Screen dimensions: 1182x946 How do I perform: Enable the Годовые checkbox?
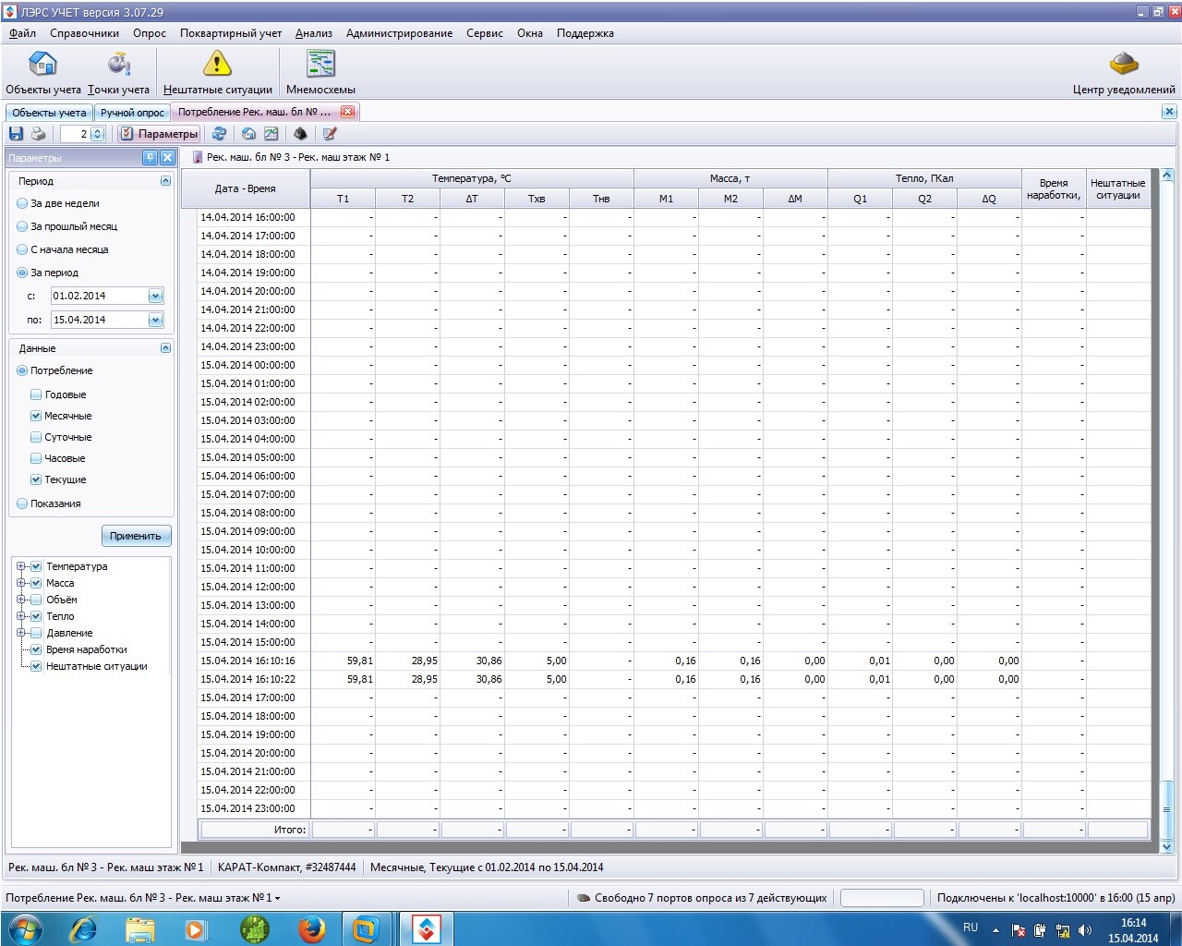pyautogui.click(x=36, y=394)
